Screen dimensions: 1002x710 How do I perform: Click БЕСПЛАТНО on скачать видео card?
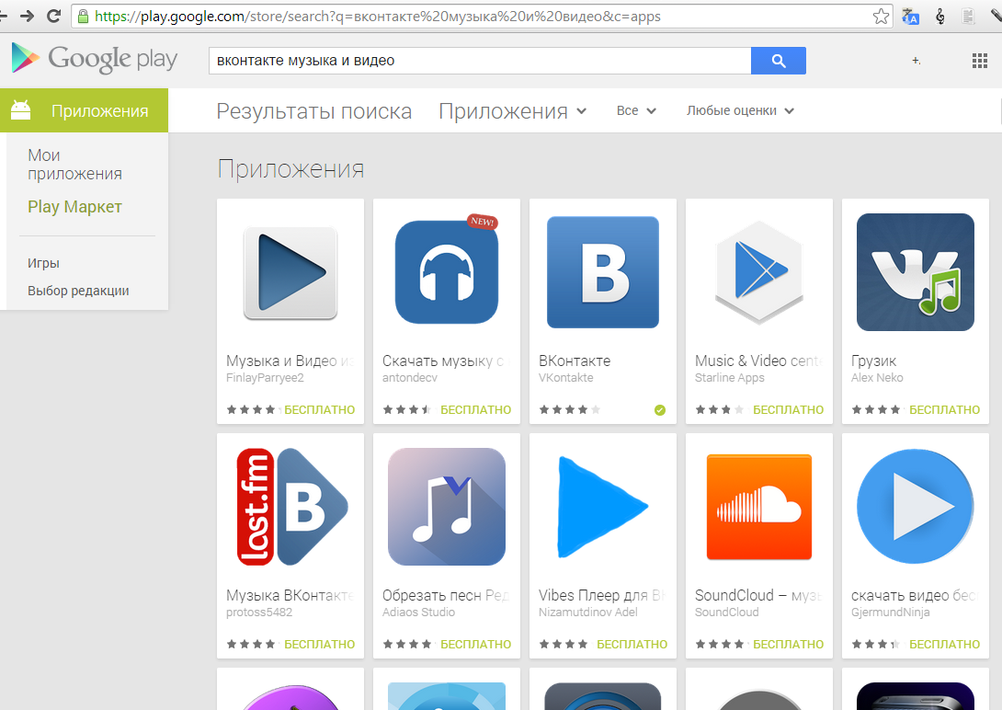tap(944, 644)
